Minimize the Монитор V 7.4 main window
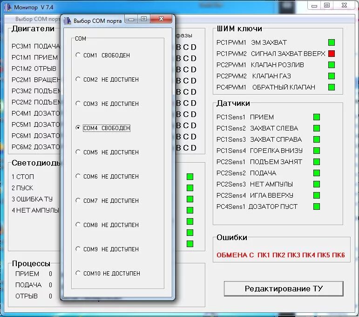The height and width of the screenshot is (317, 359). (314, 6)
